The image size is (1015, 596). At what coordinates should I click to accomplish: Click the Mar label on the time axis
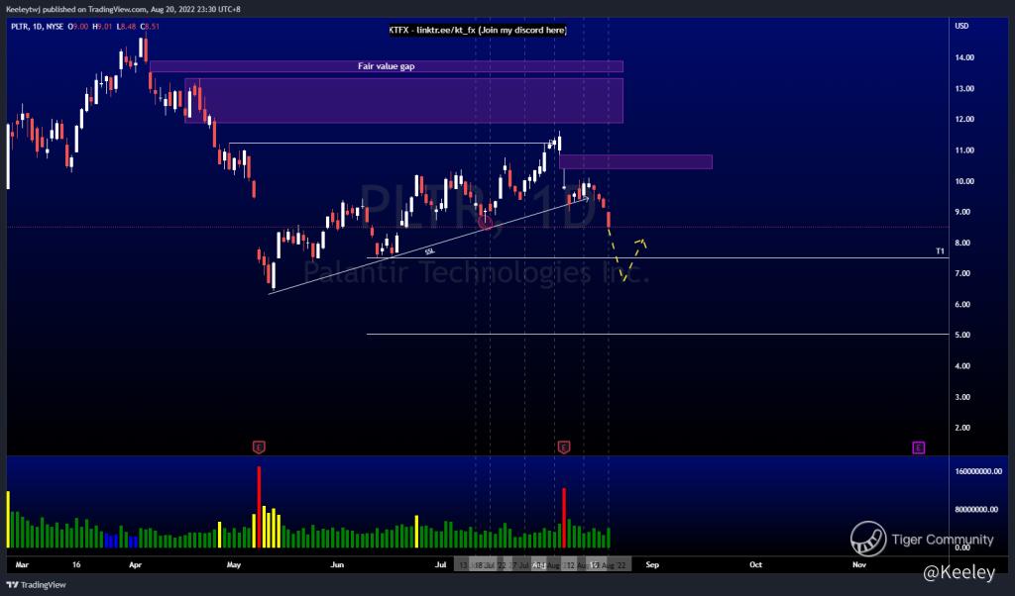click(22, 565)
